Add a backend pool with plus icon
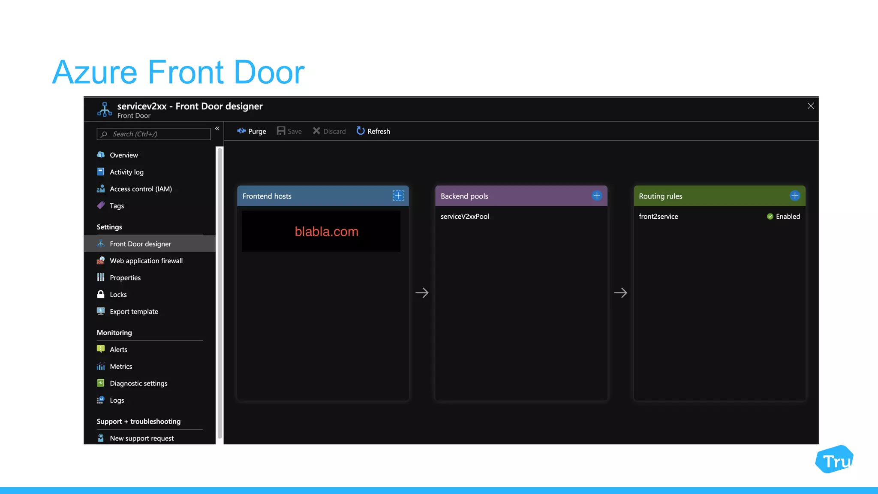The image size is (878, 494). [x=597, y=196]
